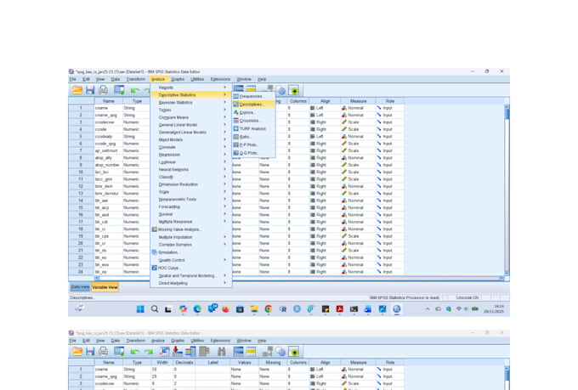Image resolution: width=578 pixels, height=390 pixels.
Task: Choose Frequencies from Descriptive Statistics submenu
Action: coord(253,96)
